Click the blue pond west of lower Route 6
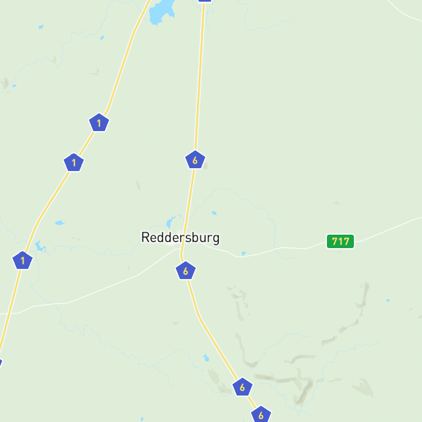This screenshot has width=422, height=422. click(x=206, y=358)
